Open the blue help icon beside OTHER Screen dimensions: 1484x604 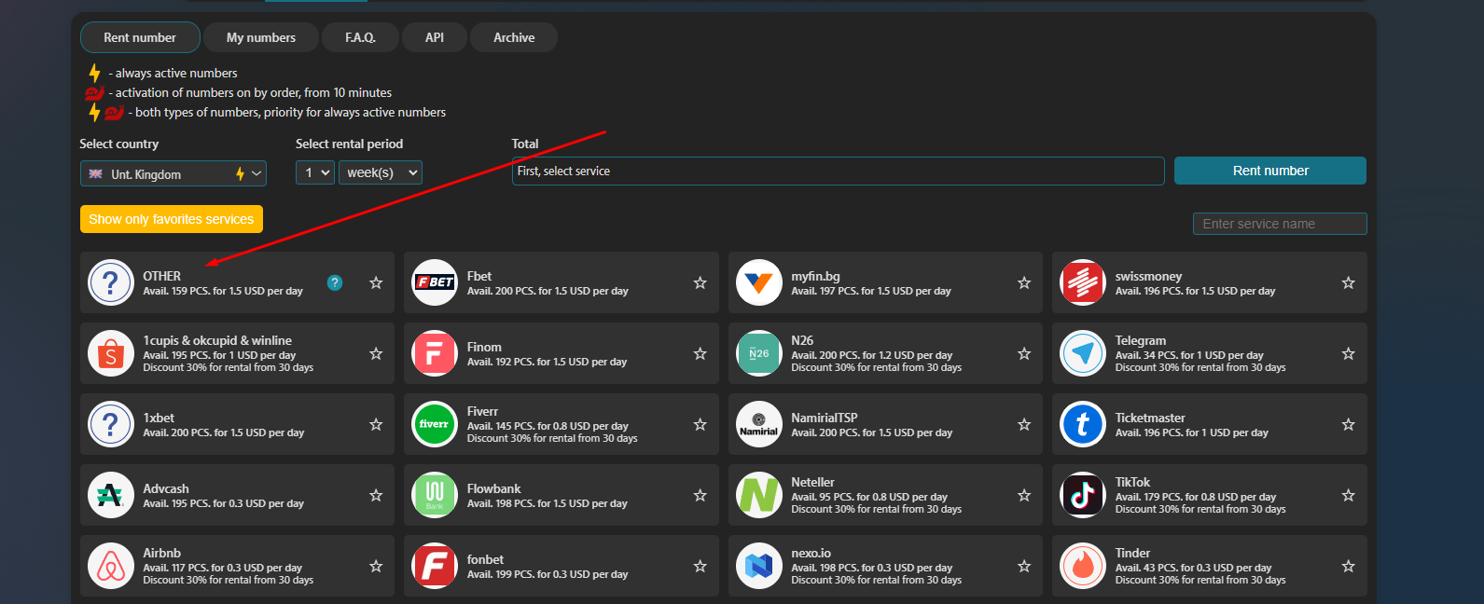[x=335, y=282]
